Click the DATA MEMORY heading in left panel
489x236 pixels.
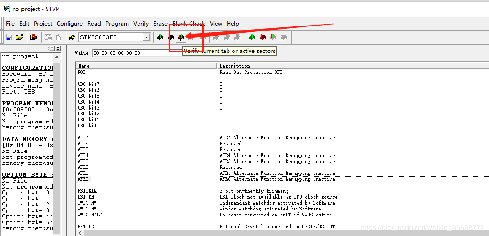pyautogui.click(x=27, y=139)
